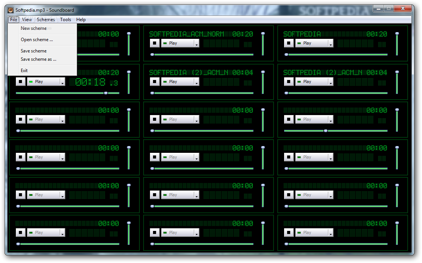The image size is (422, 263).
Task: Choose New scheme from File menu
Action: (x=43, y=28)
